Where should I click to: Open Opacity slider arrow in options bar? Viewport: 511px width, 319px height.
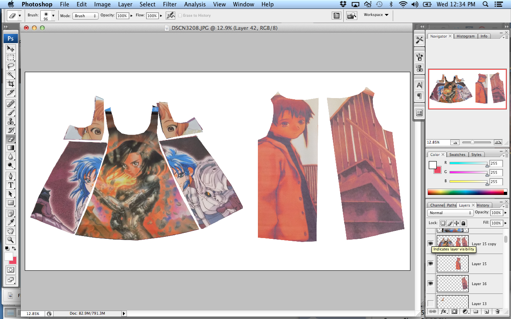(131, 16)
